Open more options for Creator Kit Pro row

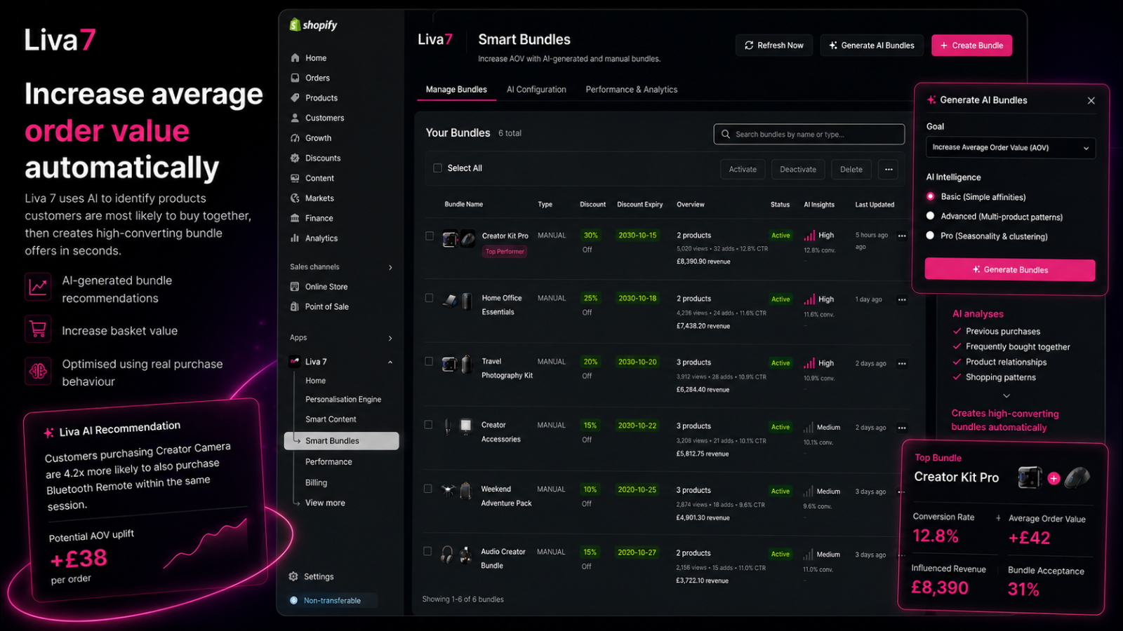tap(902, 236)
